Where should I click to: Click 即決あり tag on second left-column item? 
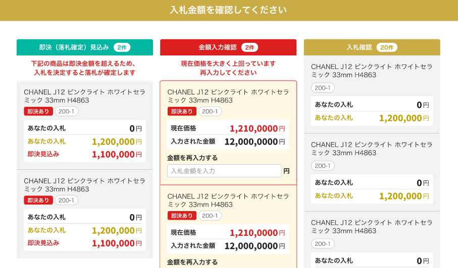click(38, 200)
